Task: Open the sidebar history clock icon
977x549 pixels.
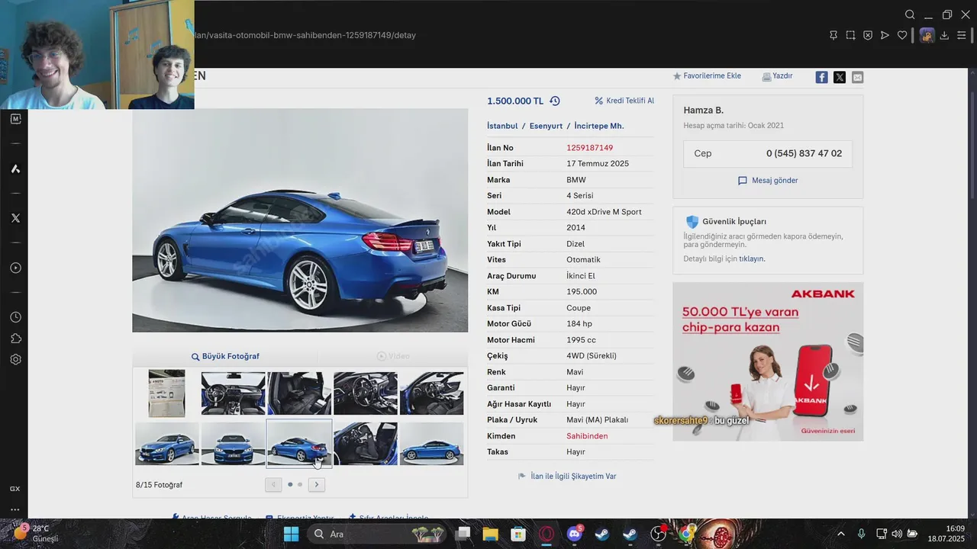Action: [x=15, y=317]
